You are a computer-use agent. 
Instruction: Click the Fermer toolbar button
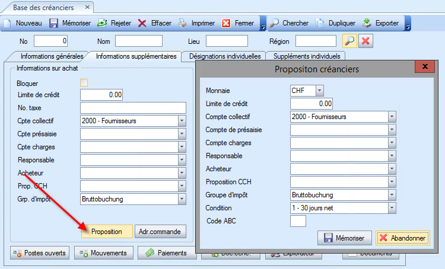pyautogui.click(x=238, y=23)
